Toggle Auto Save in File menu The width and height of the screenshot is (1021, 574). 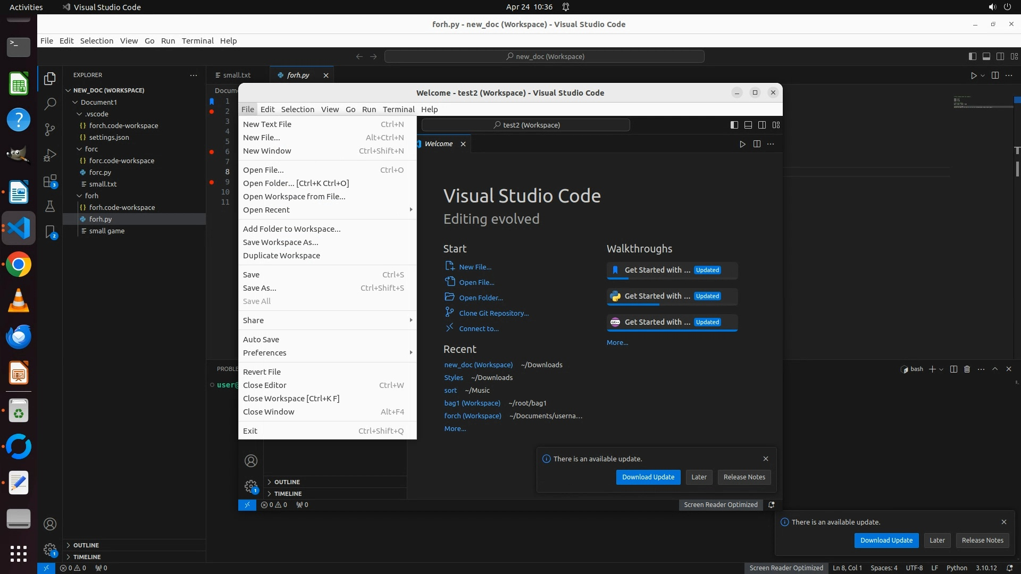click(261, 339)
